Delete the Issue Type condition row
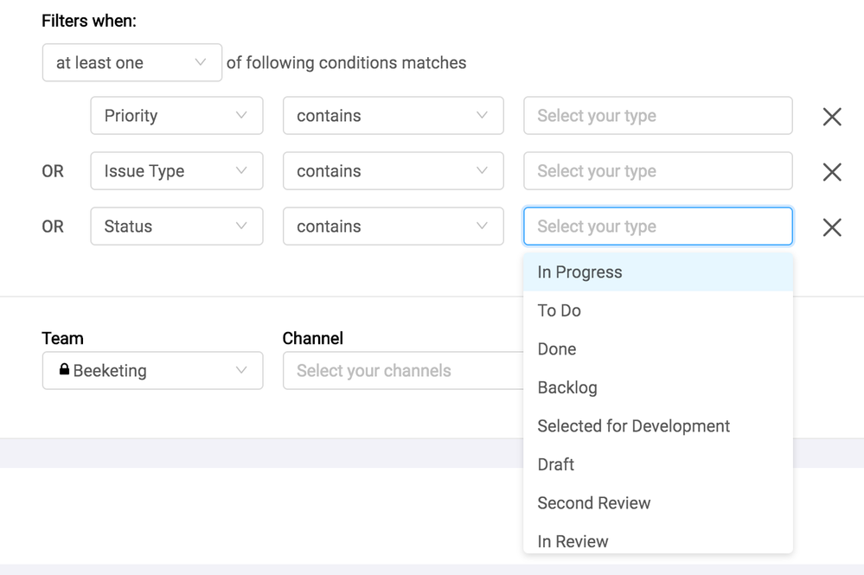The width and height of the screenshot is (864, 575). [831, 172]
